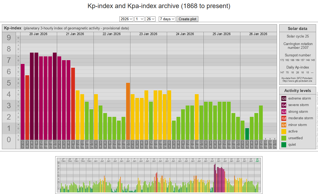This screenshot has height=194, width=318.
Task: Expand the 7 days duration dropdown
Action: (167, 19)
